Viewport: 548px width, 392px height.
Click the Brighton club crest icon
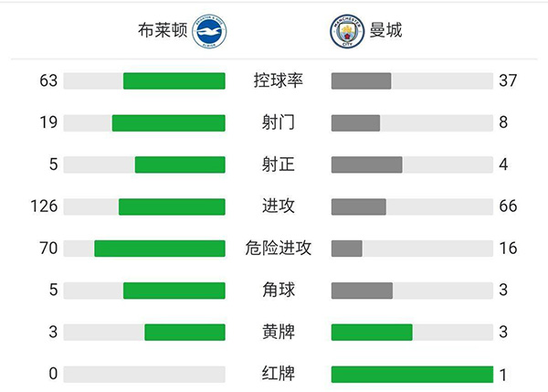pyautogui.click(x=212, y=31)
